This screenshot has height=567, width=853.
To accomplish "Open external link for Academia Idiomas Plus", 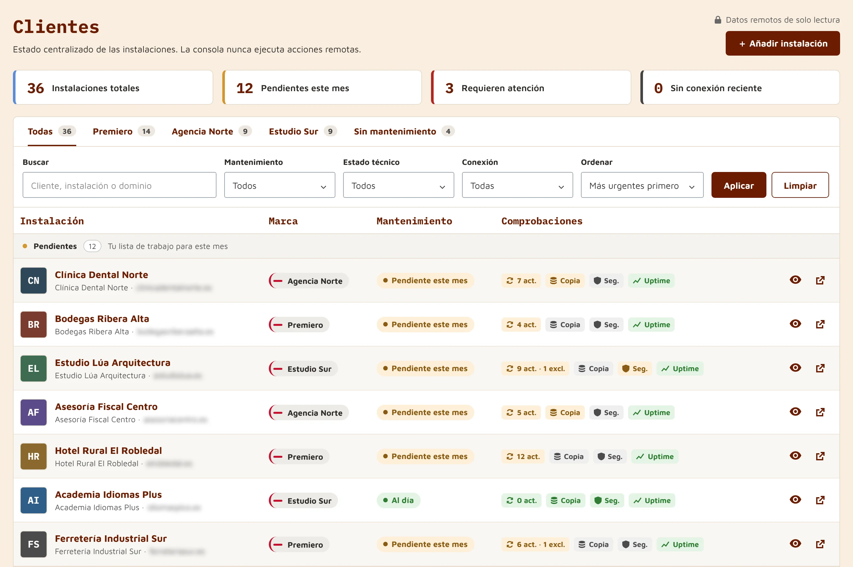I will coord(820,500).
